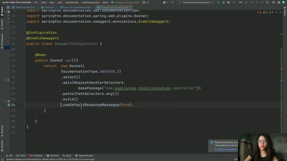Toggle tool window bars icon in status bar
The height and width of the screenshot is (161, 287).
(2, 159)
